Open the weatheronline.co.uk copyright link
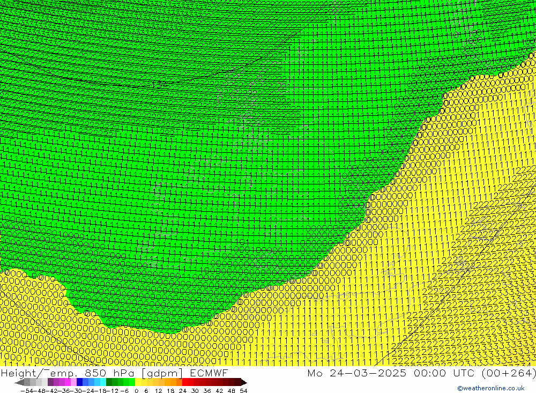The width and height of the screenshot is (536, 393). click(x=491, y=388)
